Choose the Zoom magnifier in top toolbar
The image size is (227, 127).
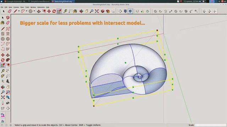pos(92,11)
